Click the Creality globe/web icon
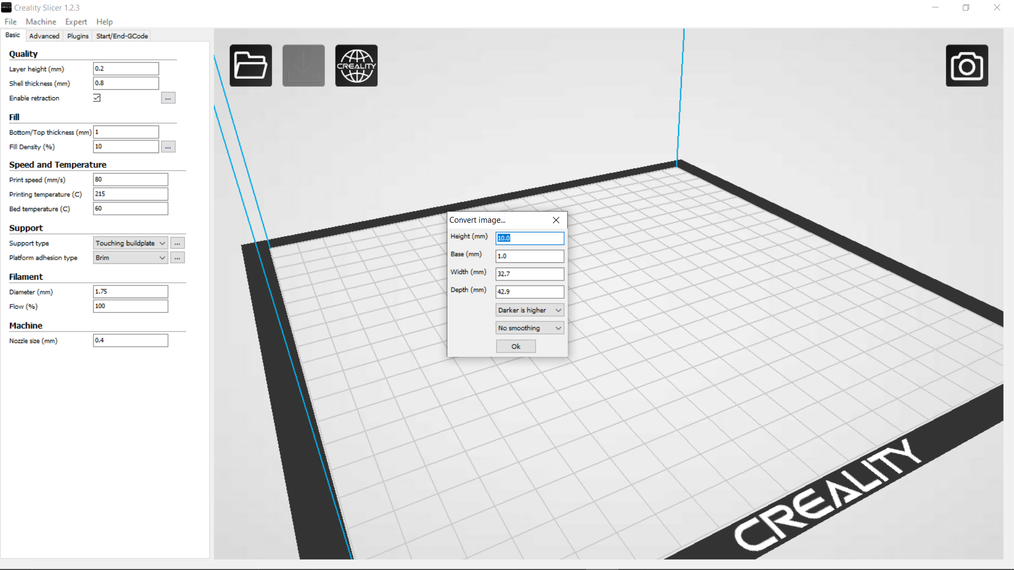This screenshot has height=570, width=1014. (356, 65)
